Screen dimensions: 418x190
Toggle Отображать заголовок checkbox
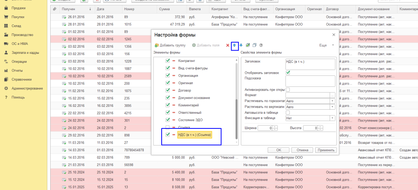pos(288,73)
